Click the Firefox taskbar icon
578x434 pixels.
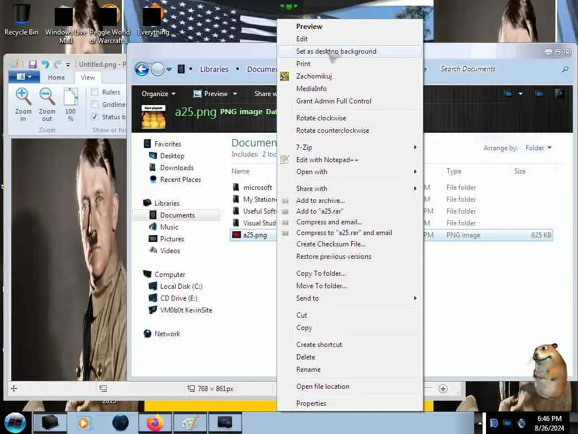point(155,423)
